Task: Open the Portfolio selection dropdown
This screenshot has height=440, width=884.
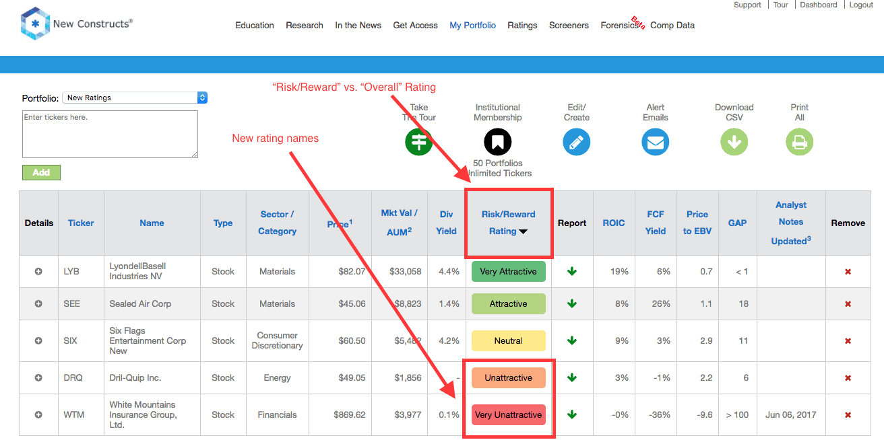Action: 135,98
